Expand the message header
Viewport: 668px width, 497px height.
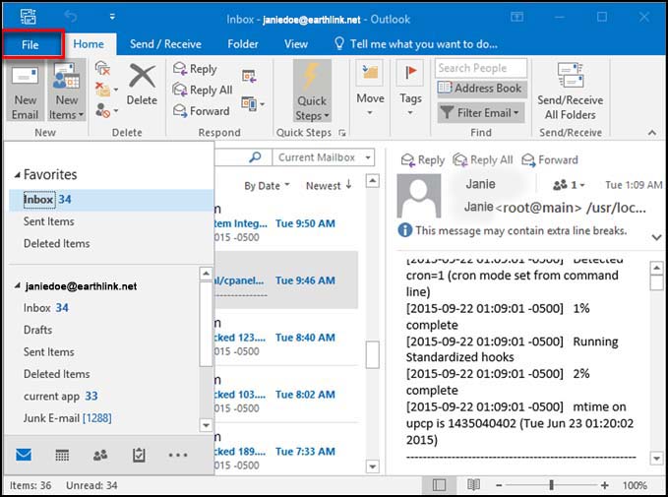point(656,237)
